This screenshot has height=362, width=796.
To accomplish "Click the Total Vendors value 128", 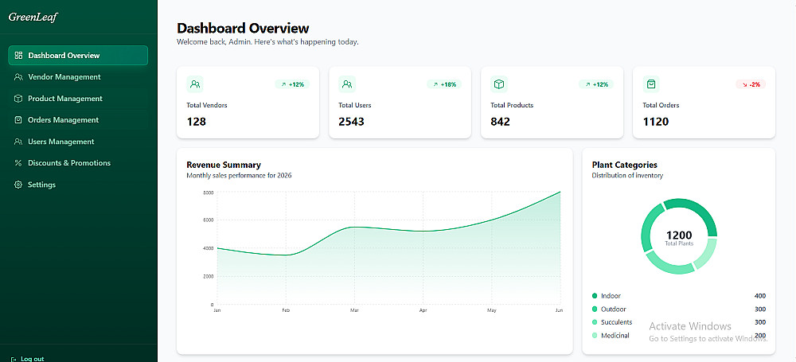I will [x=197, y=122].
